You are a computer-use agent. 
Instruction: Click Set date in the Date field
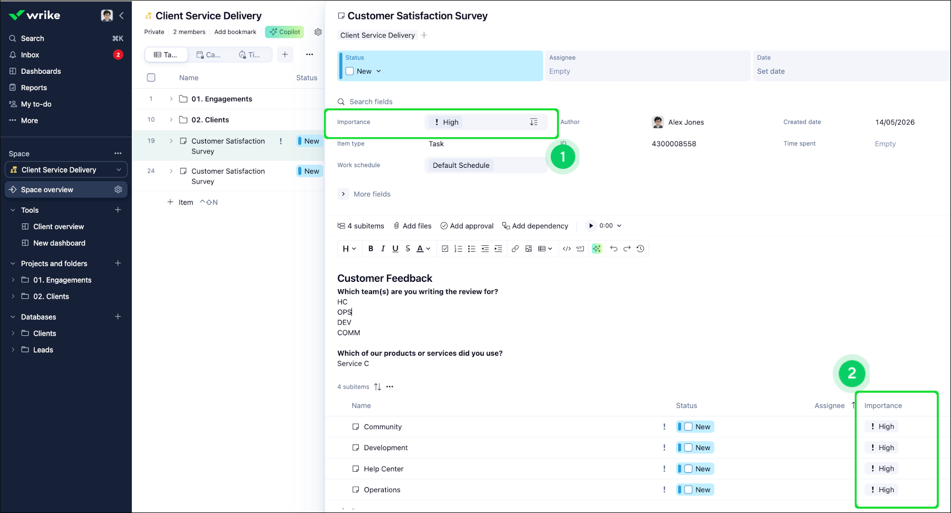pos(771,71)
